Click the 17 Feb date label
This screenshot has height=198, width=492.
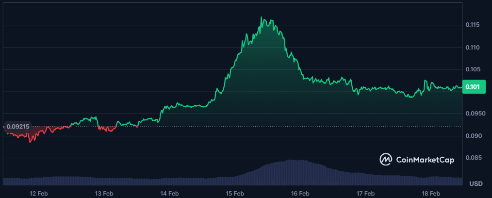point(364,193)
